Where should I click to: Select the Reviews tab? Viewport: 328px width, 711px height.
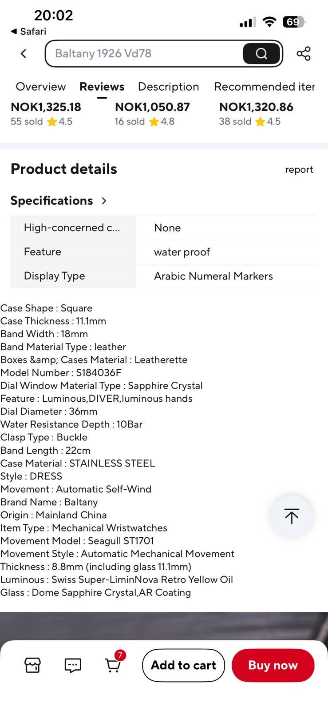(x=102, y=87)
